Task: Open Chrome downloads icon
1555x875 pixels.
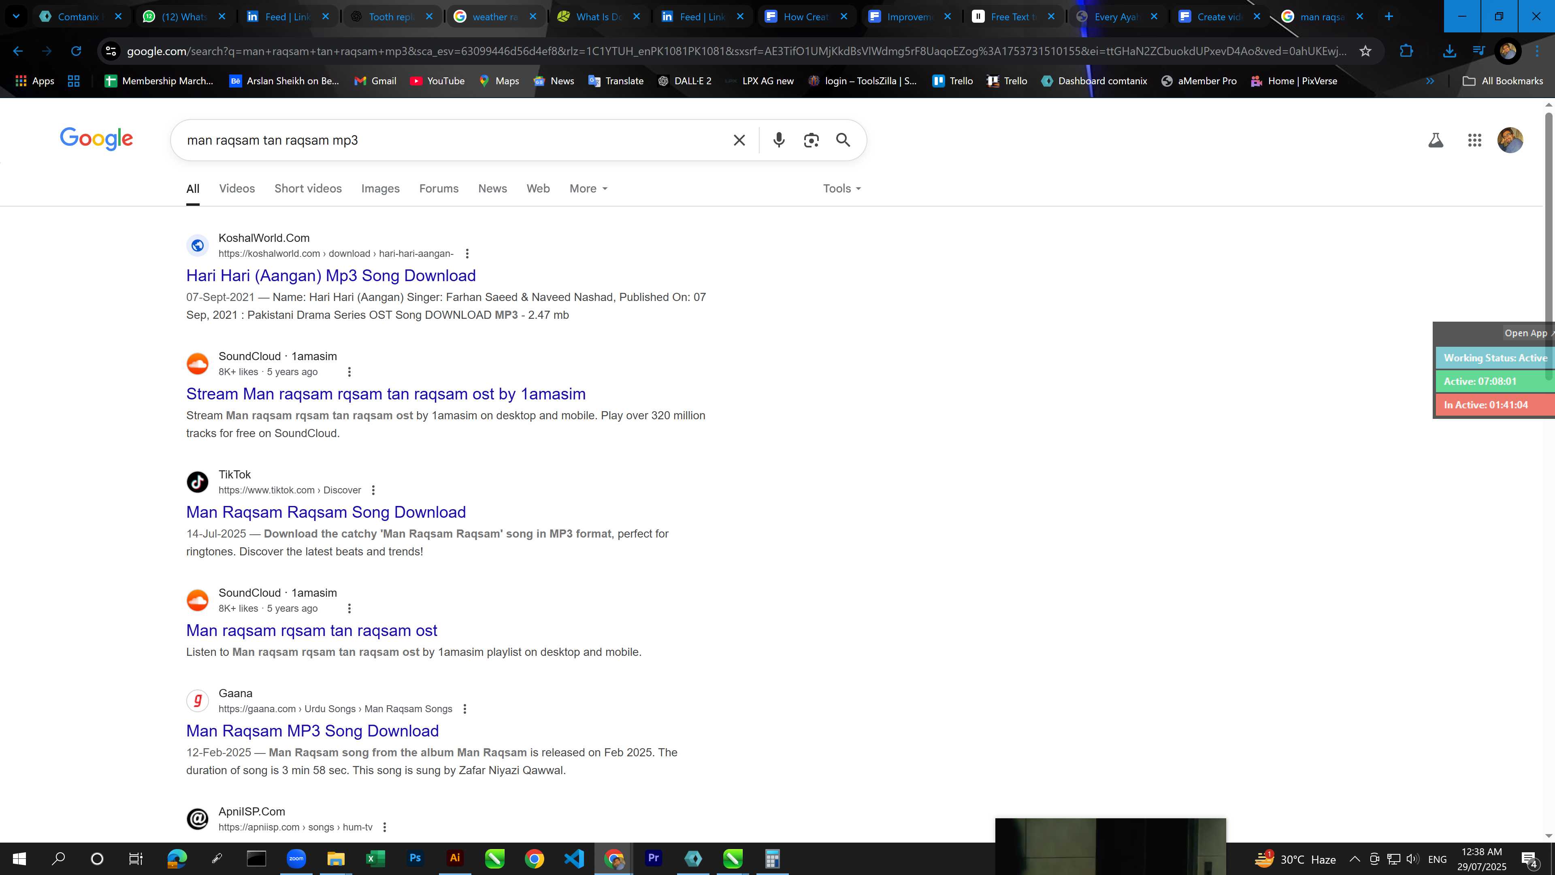Action: (1449, 51)
